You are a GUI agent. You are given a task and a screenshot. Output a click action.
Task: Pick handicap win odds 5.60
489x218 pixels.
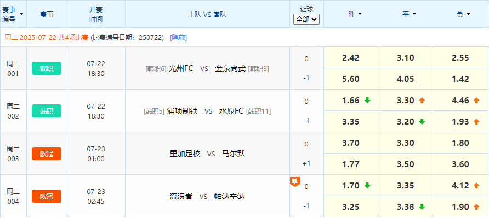point(351,79)
